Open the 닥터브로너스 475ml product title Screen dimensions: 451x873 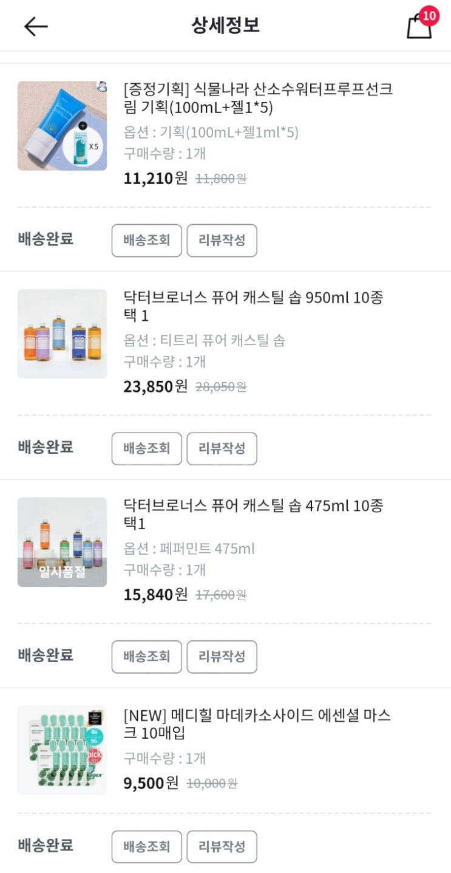tap(253, 515)
